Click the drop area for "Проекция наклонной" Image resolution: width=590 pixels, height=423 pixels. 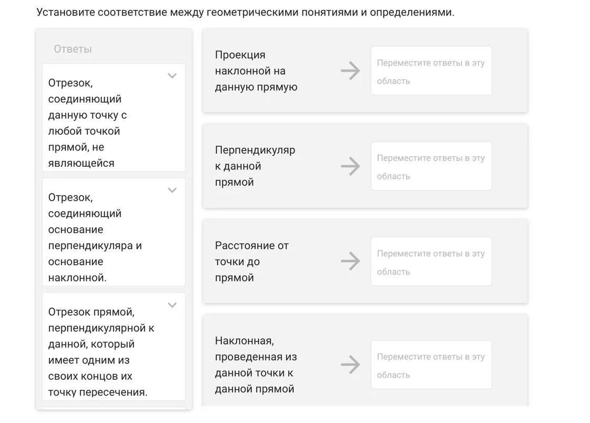click(x=431, y=71)
